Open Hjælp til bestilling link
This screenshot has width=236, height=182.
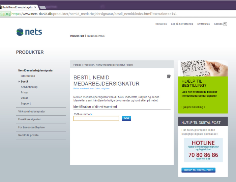coord(194,107)
